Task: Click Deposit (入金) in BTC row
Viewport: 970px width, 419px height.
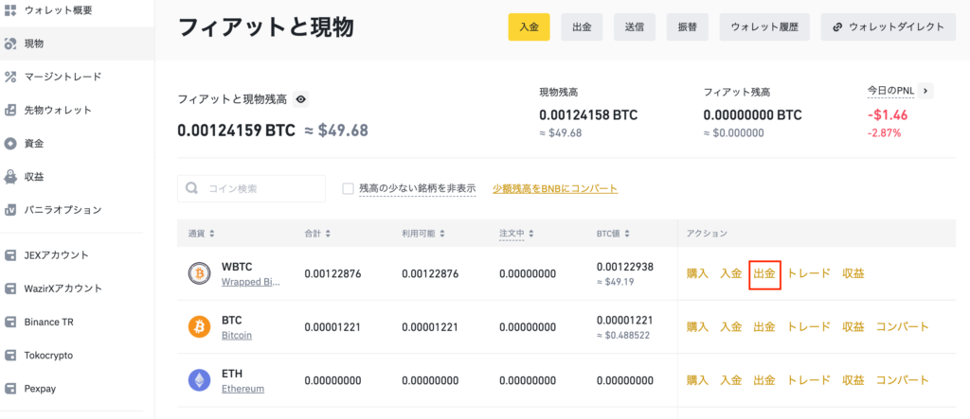Action: coord(731,327)
